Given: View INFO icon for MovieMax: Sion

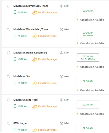Looking at the screenshot, I should tap(61, 76).
